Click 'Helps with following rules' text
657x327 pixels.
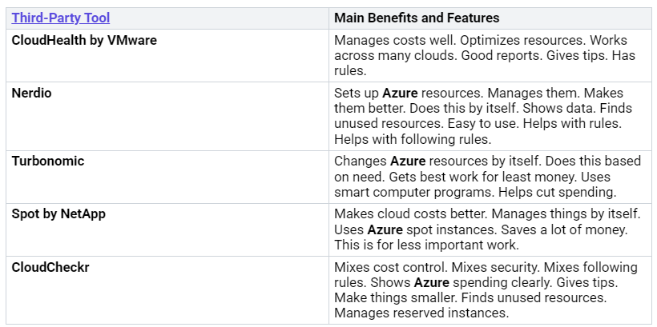(413, 139)
